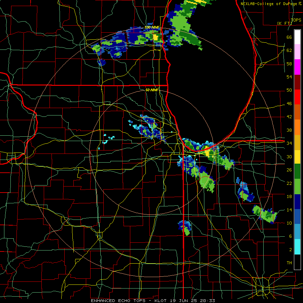Click the 100 NMI range ring label
303x303 pixels.
(151, 28)
